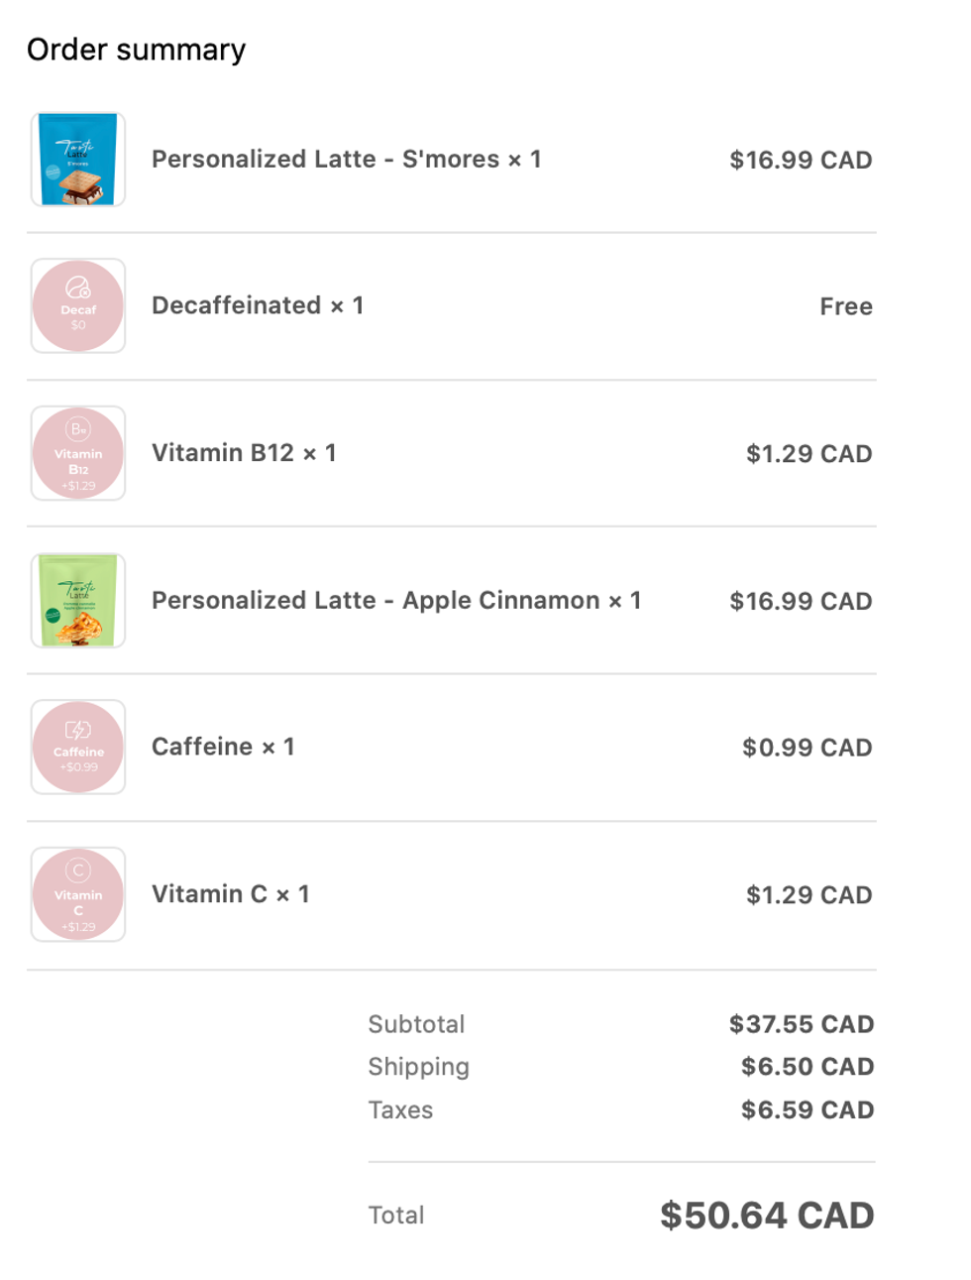Click the Vitamin B12 add-on icon

pos(78,453)
